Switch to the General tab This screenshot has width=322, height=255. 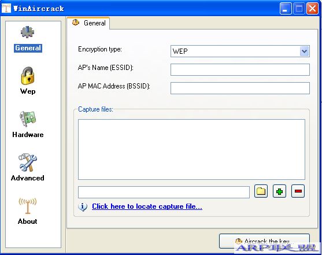(x=88, y=23)
